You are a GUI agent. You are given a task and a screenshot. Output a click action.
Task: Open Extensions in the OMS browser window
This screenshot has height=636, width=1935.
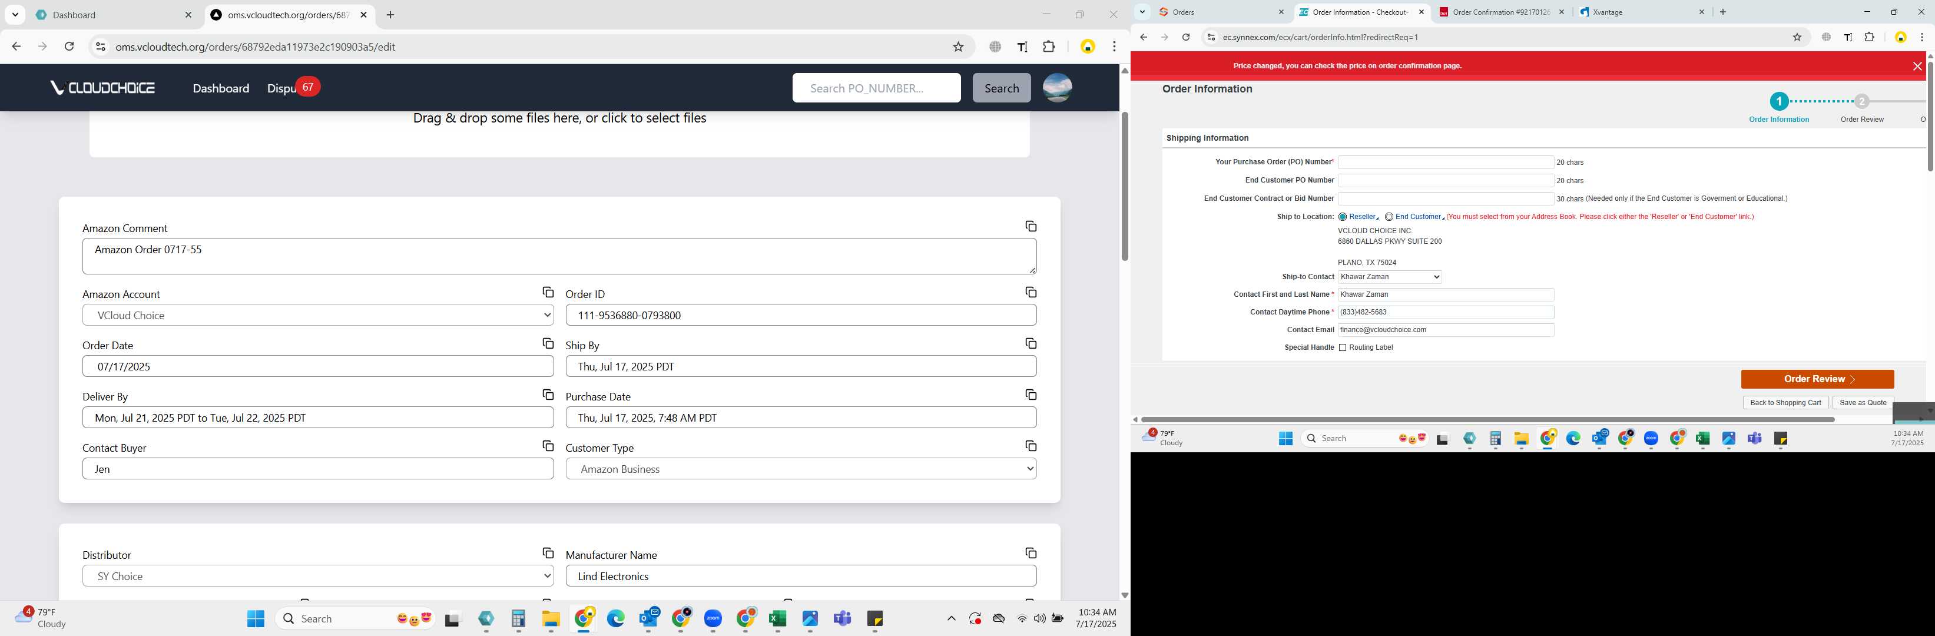1049,47
